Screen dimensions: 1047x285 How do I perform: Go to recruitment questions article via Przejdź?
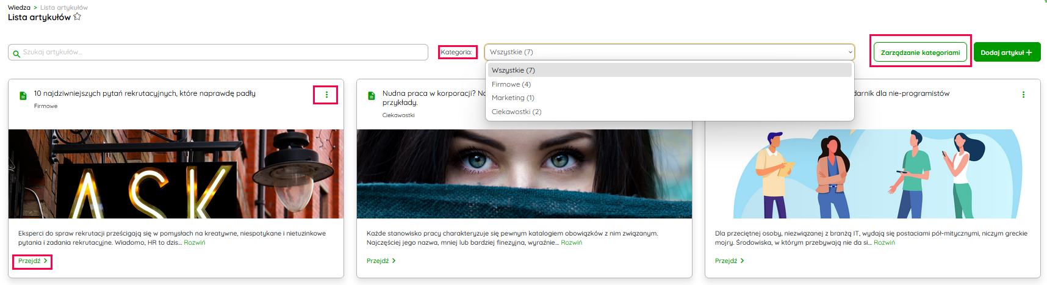32,261
